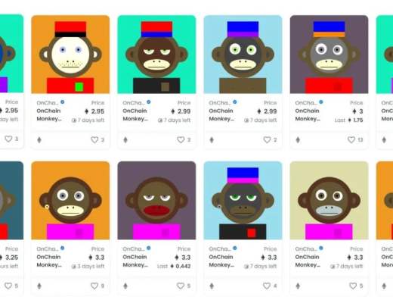Click Ethereum icon below grey-face monkey card

coord(298,140)
